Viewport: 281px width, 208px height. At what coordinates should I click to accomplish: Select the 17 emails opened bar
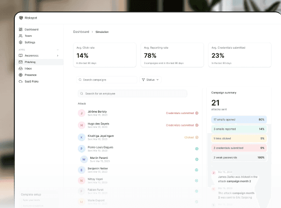pos(239,119)
